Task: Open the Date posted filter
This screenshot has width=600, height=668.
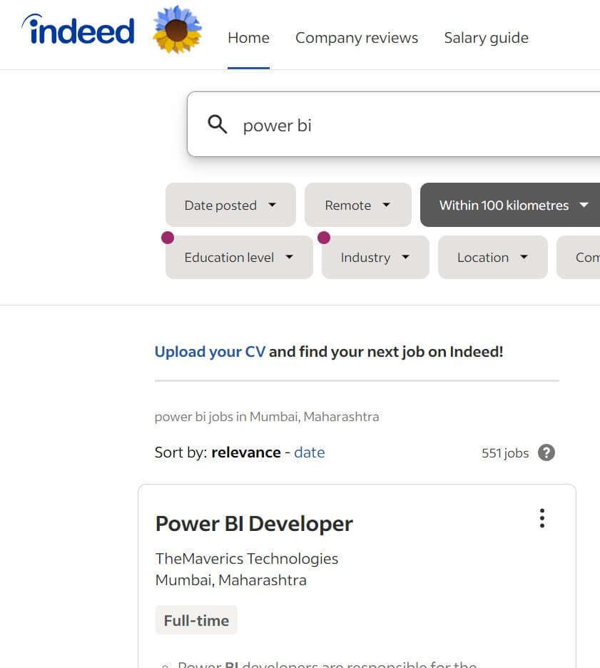Action: tap(230, 205)
